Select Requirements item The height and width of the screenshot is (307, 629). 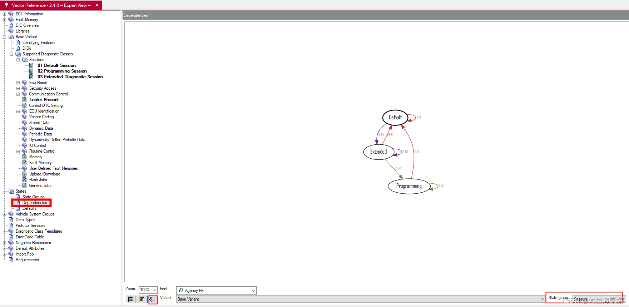(27, 260)
